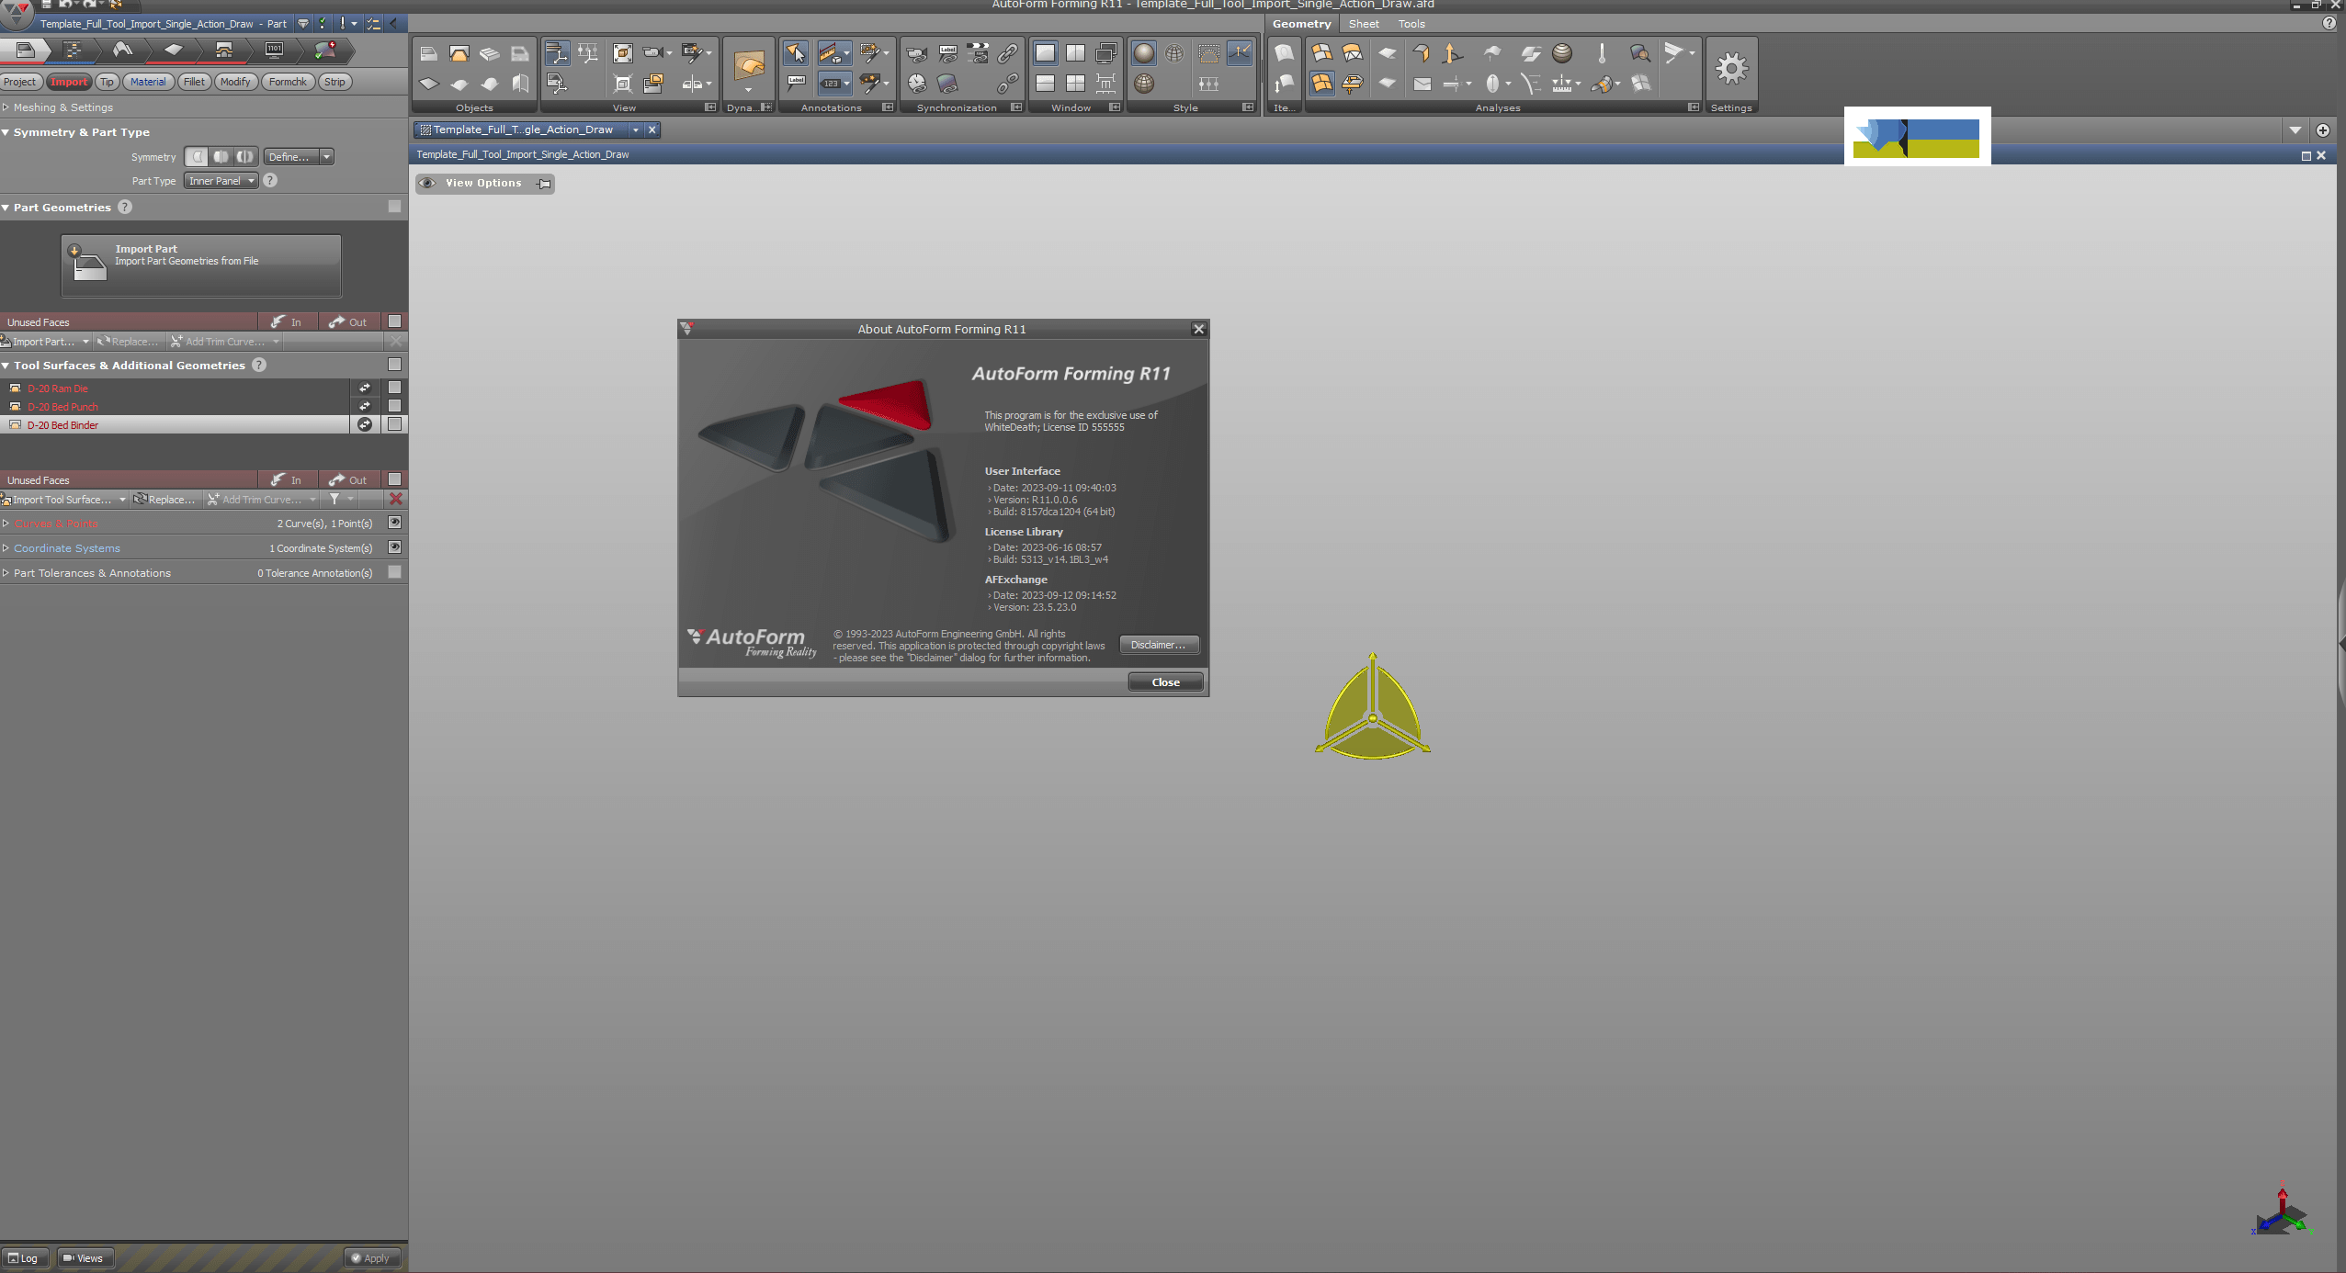Click the striped sphere analysis icon
The image size is (2346, 1273).
pyautogui.click(x=1562, y=53)
